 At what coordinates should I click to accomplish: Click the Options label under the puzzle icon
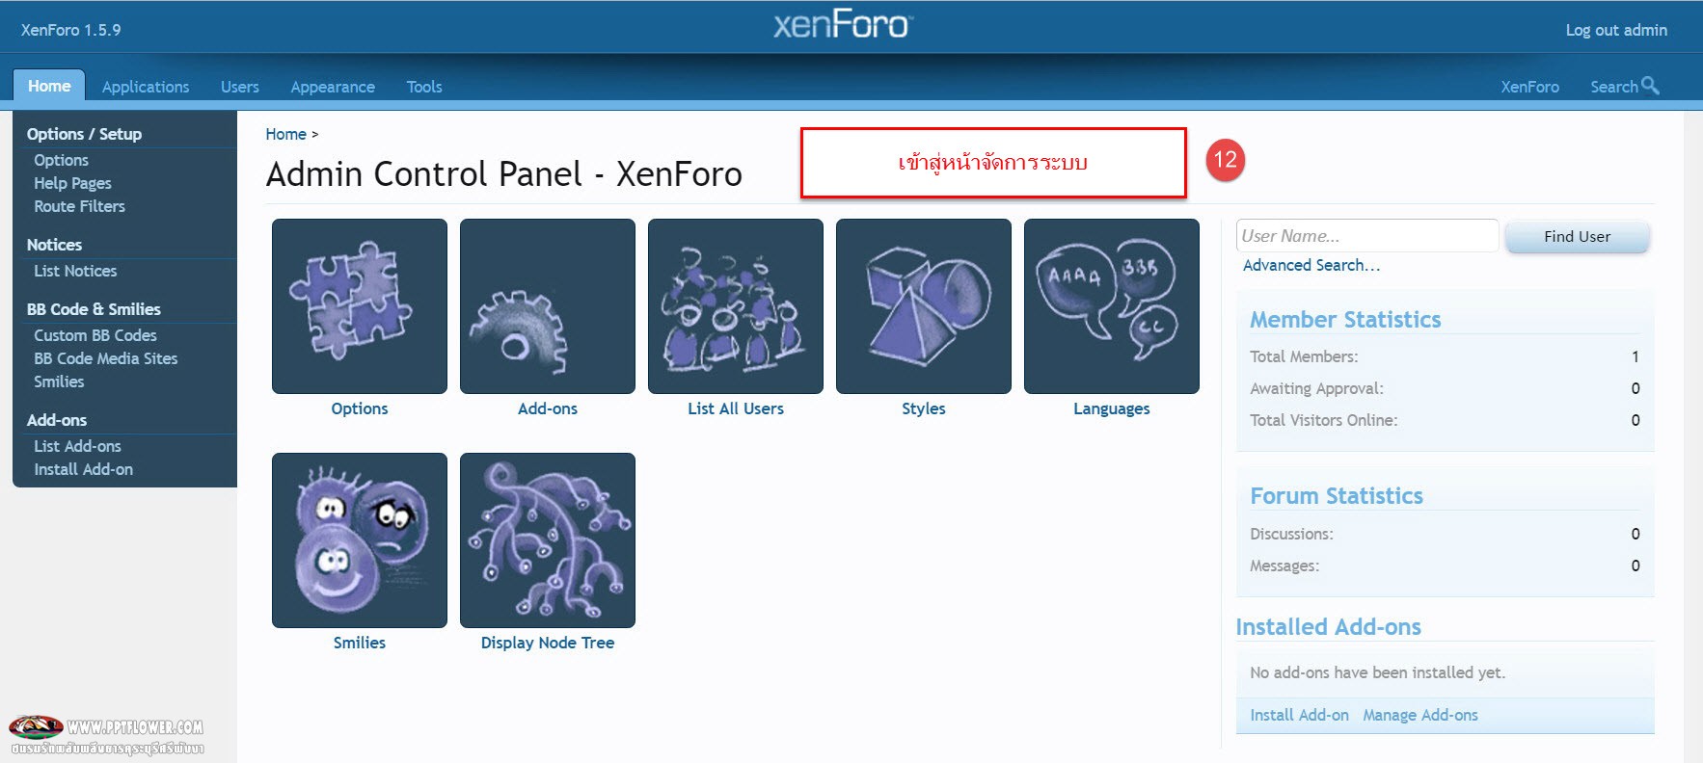(x=360, y=408)
